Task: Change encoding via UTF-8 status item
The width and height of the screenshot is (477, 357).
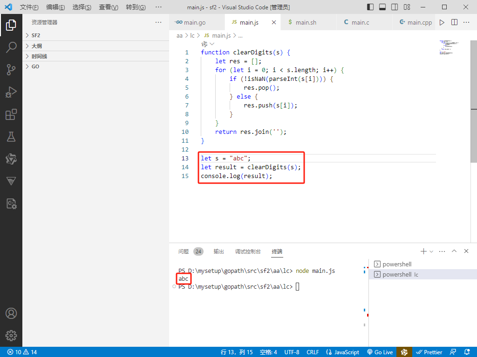Action: pyautogui.click(x=292, y=352)
